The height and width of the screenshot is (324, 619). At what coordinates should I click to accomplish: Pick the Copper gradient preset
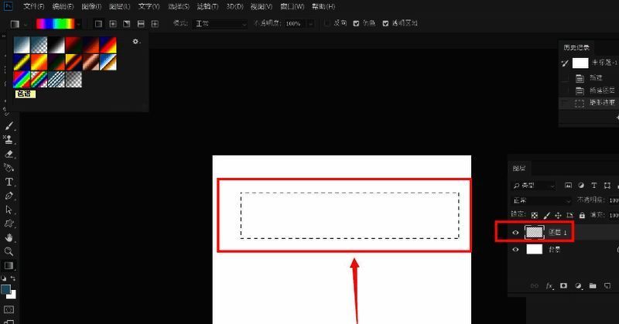point(91,63)
